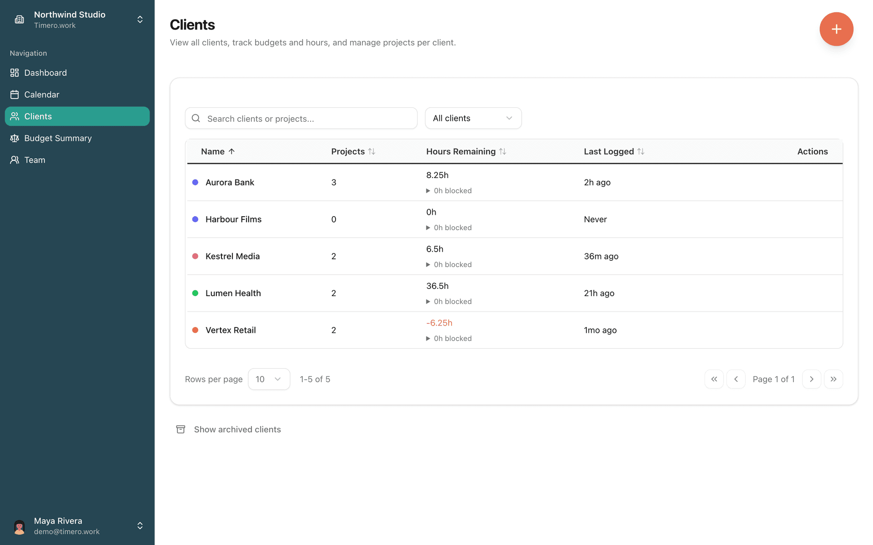Open the Dashboard navigation item

[x=77, y=73]
